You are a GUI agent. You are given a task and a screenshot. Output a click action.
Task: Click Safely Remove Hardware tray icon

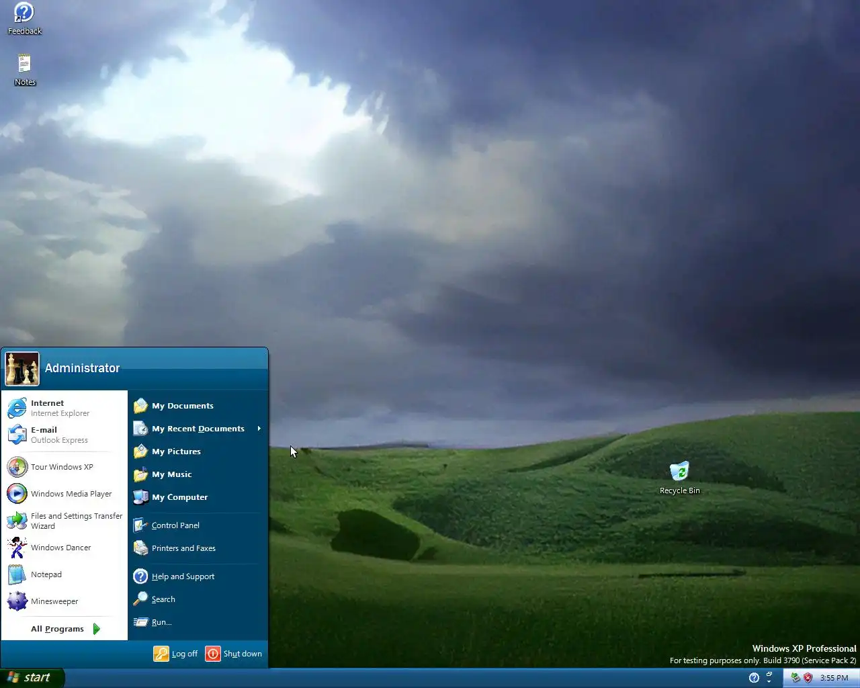[x=795, y=678]
